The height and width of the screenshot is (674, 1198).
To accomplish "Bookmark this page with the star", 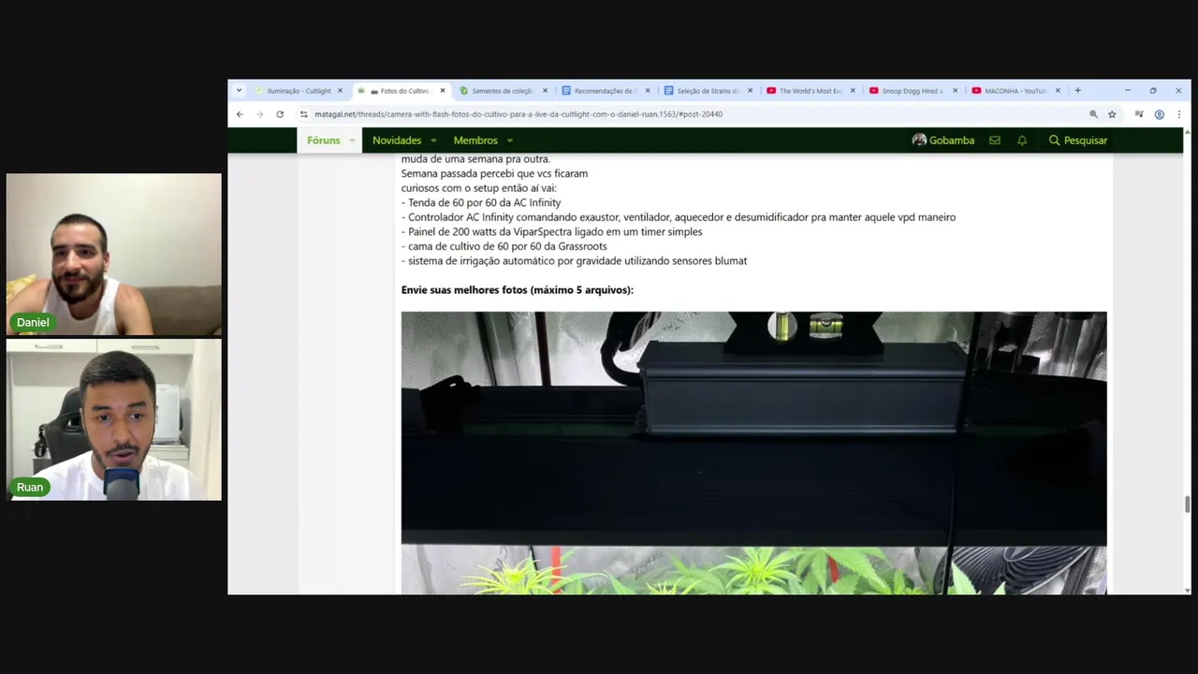I will pos(1112,114).
